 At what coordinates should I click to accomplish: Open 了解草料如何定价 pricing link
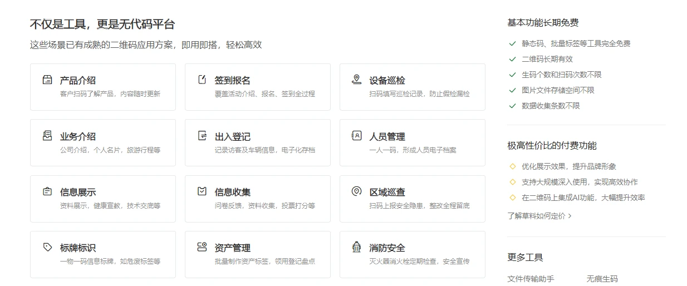coord(536,215)
